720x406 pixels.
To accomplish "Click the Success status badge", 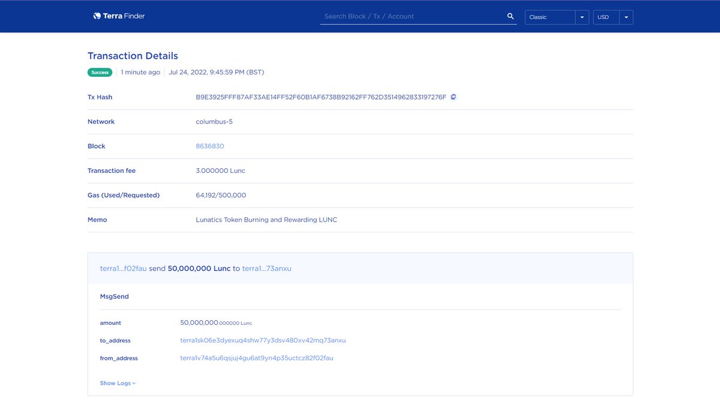I will [x=100, y=72].
